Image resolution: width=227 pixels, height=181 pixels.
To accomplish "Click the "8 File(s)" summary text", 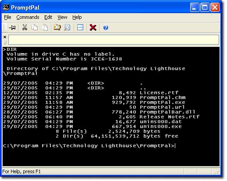I will pyautogui.click(x=71, y=131).
